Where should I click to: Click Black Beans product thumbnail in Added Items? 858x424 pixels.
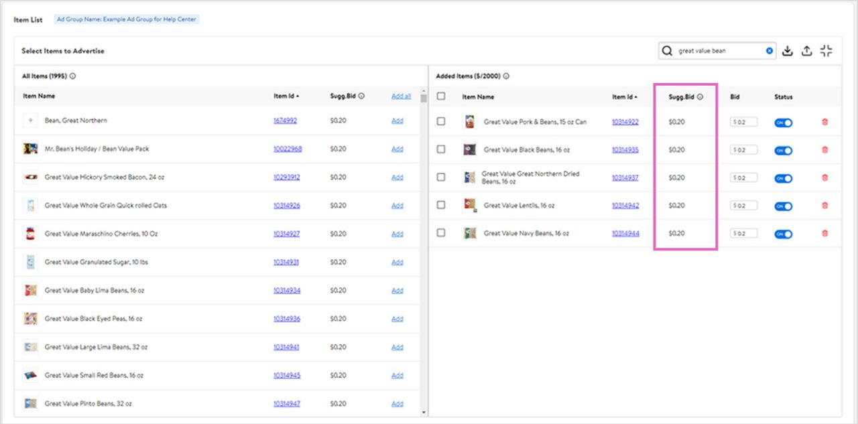pyautogui.click(x=470, y=149)
